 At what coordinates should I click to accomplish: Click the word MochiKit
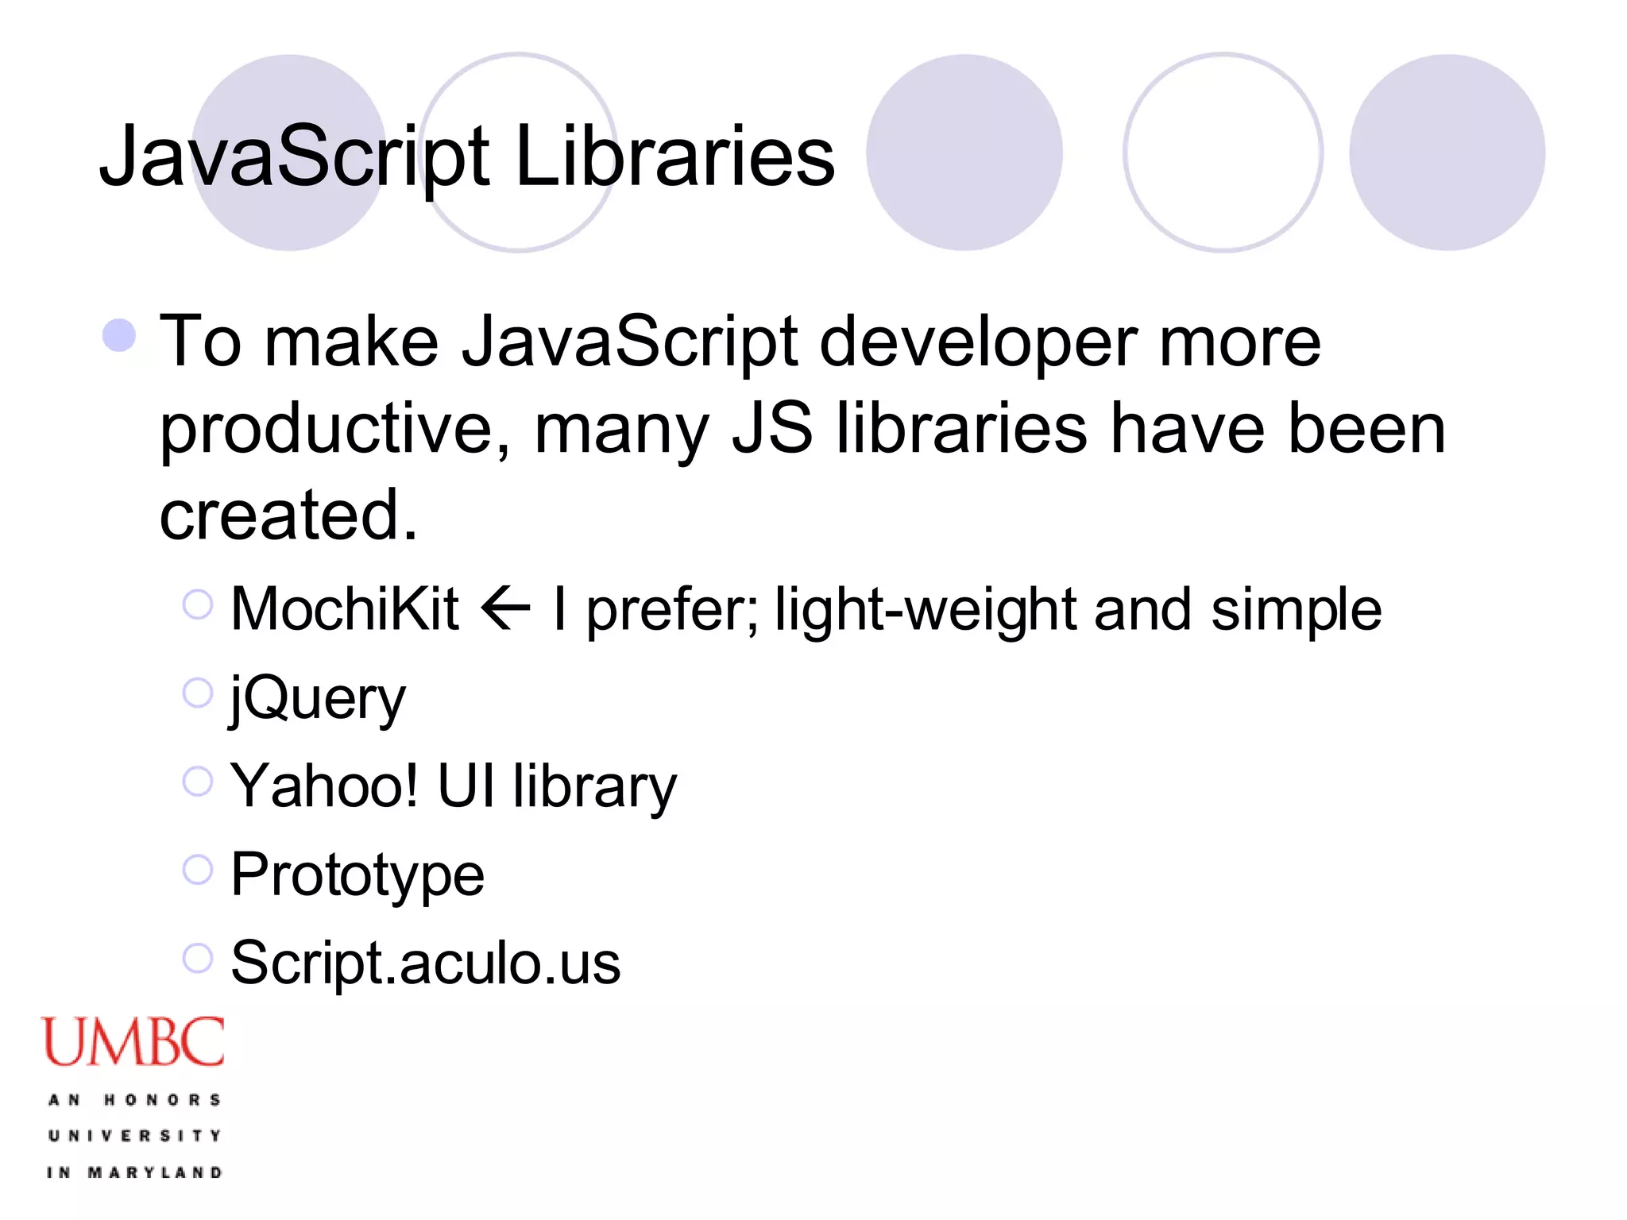point(345,609)
